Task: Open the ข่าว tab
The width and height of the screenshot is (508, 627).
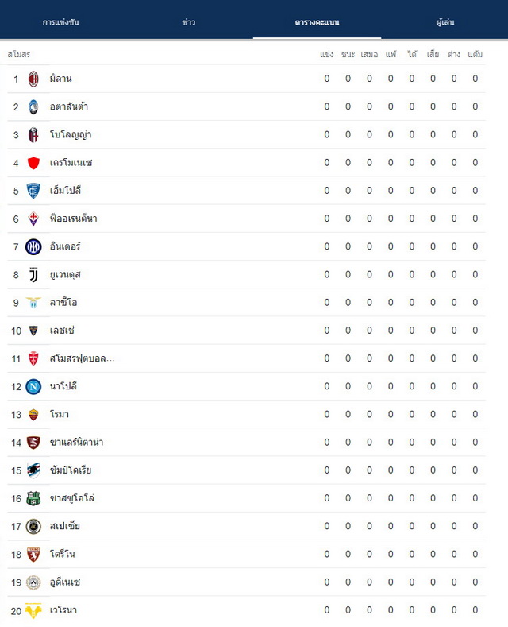Action: (188, 22)
